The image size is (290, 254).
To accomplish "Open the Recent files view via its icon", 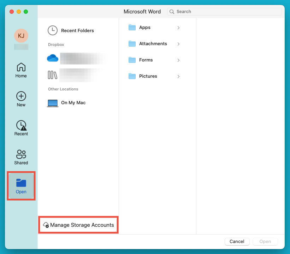I will pyautogui.click(x=21, y=125).
